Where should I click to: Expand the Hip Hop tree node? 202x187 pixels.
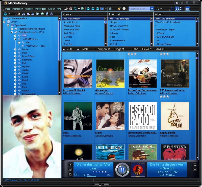pos(15,67)
